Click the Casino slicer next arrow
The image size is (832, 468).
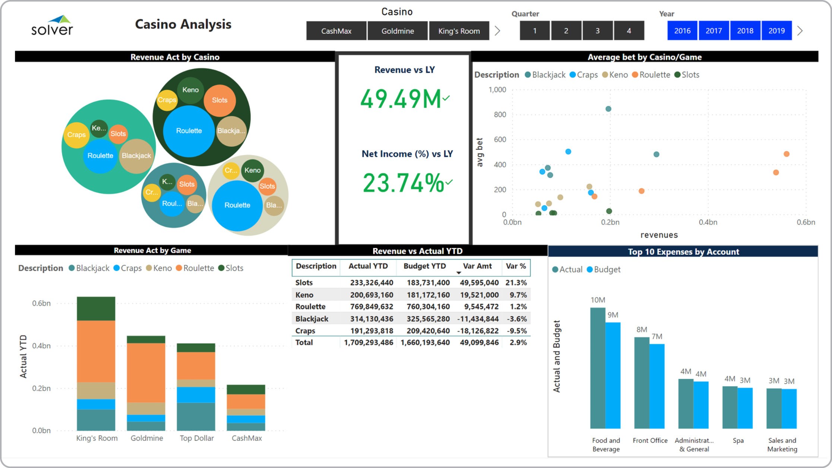click(497, 31)
